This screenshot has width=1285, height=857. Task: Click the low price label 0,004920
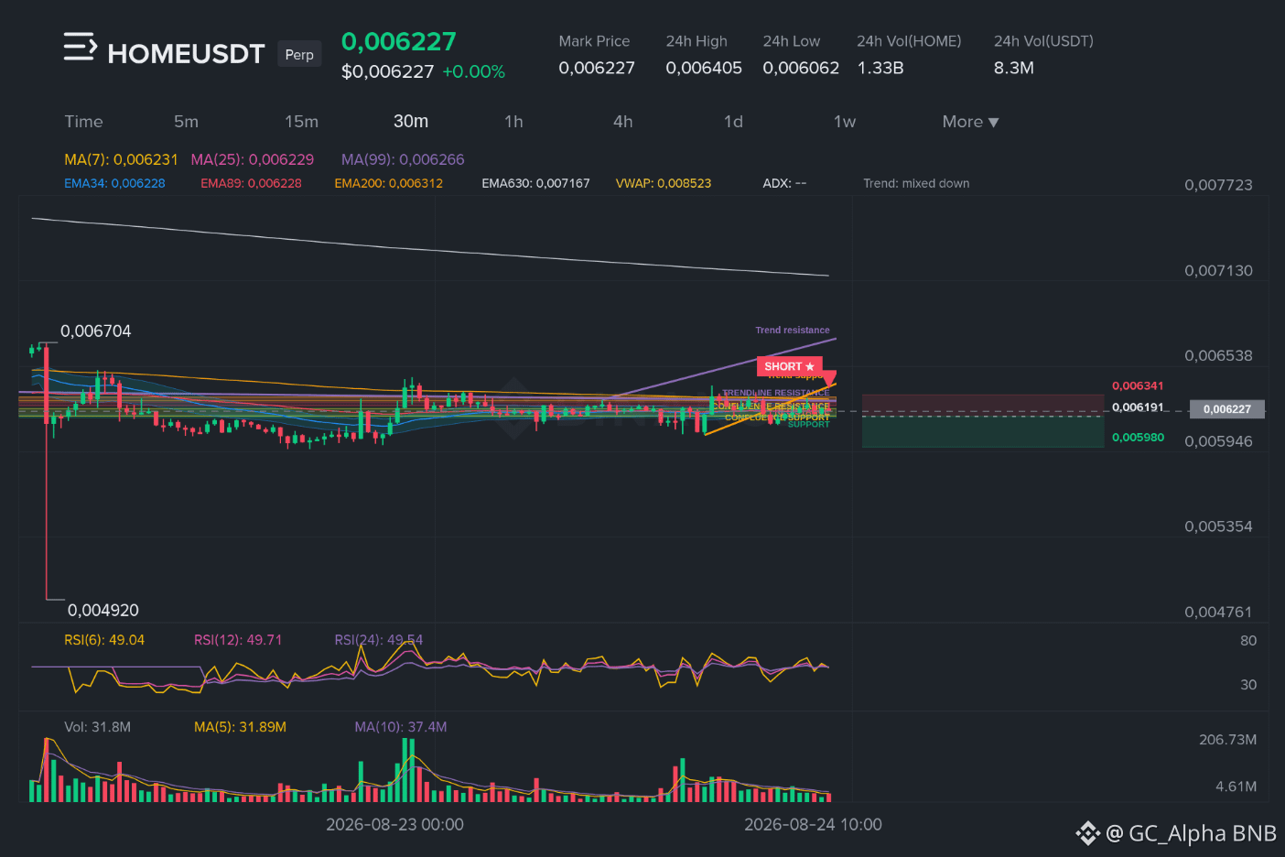pos(103,610)
